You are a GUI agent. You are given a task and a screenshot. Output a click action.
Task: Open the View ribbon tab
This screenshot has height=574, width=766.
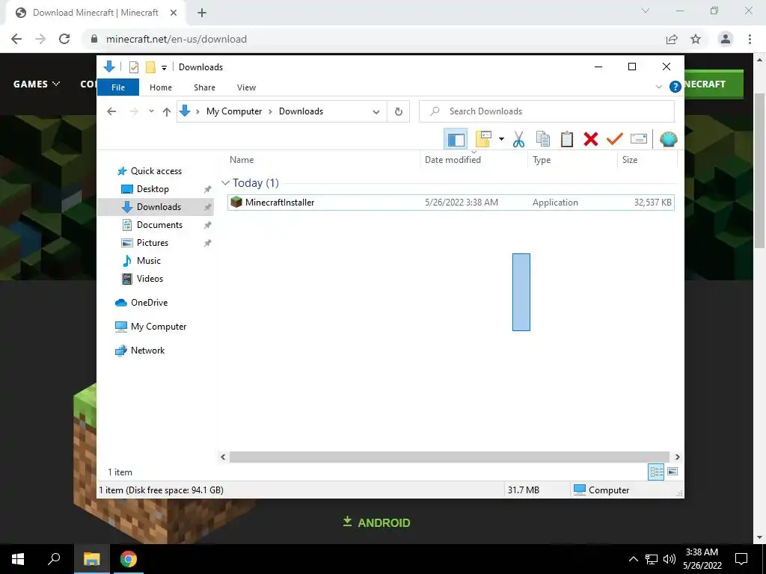click(246, 87)
